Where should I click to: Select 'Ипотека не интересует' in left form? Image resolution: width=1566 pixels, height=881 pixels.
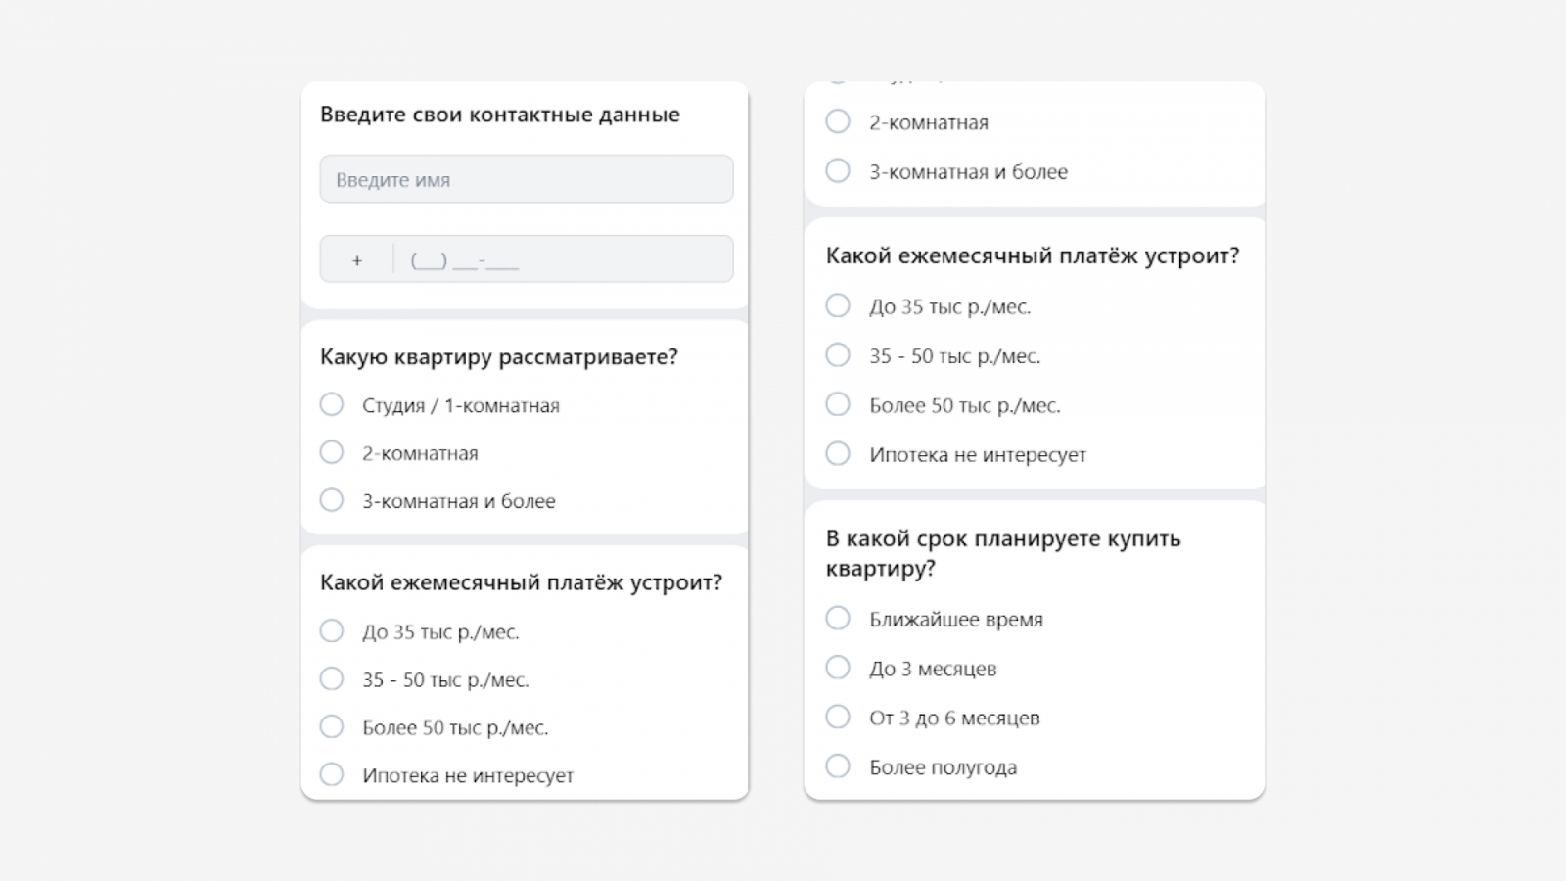[333, 774]
